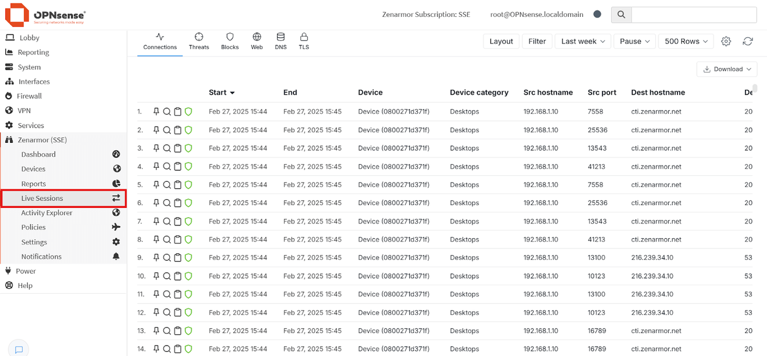Open the 500 Rows dropdown
Image resolution: width=767 pixels, height=356 pixels.
(x=686, y=41)
